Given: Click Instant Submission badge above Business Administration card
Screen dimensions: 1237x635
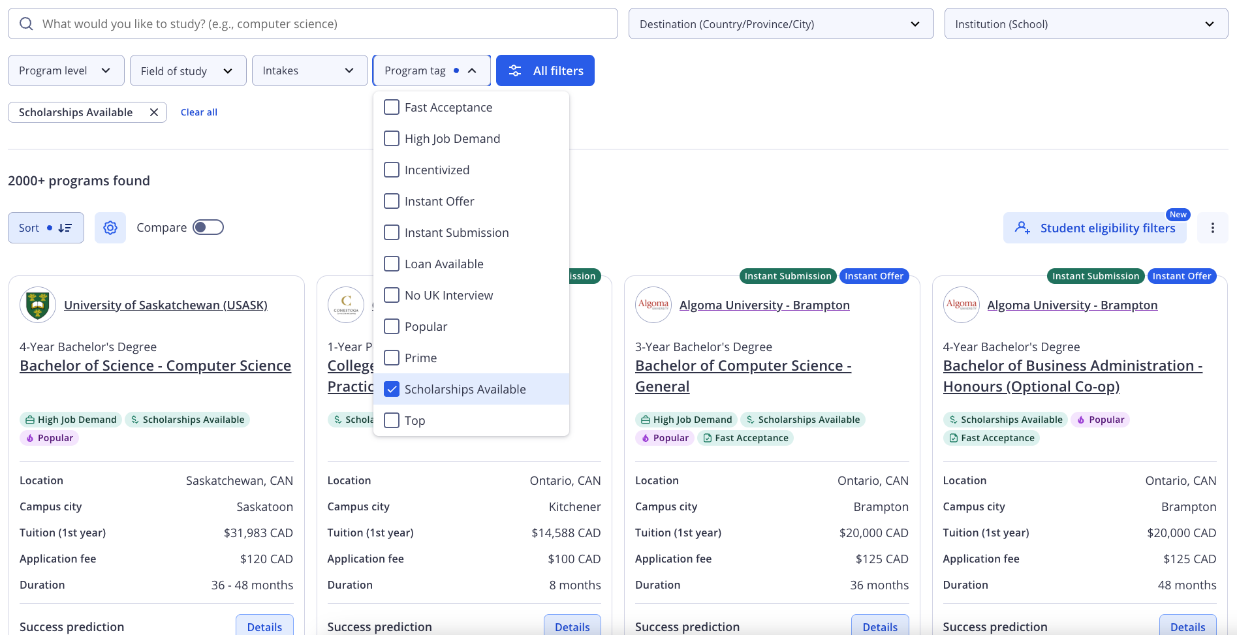Looking at the screenshot, I should click(1095, 276).
